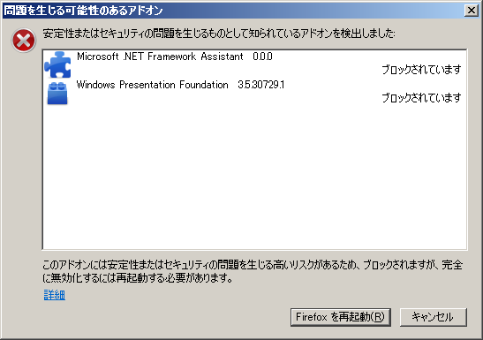
Task: Click the header message about detected add-ons
Action: pyautogui.click(x=219, y=34)
